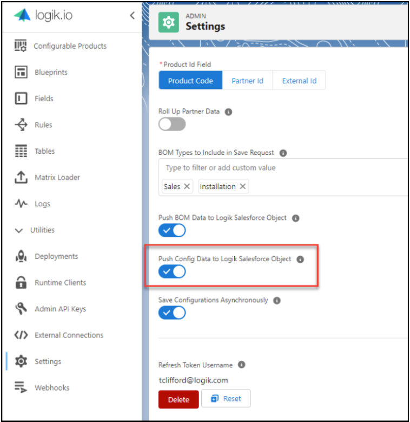Remove the Sales BOM type tag

[x=187, y=186]
